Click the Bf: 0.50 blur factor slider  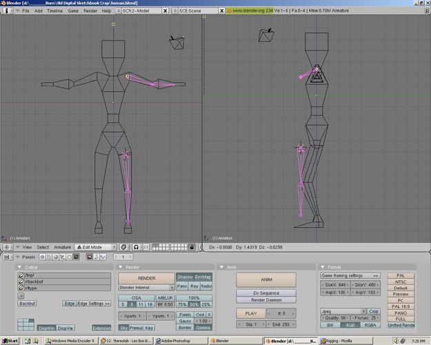tap(166, 304)
